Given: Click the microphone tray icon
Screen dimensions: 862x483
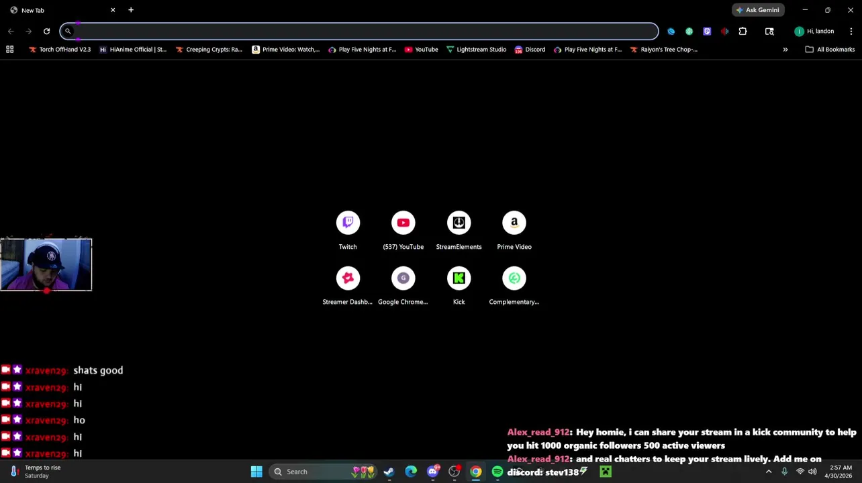Looking at the screenshot, I should [784, 472].
